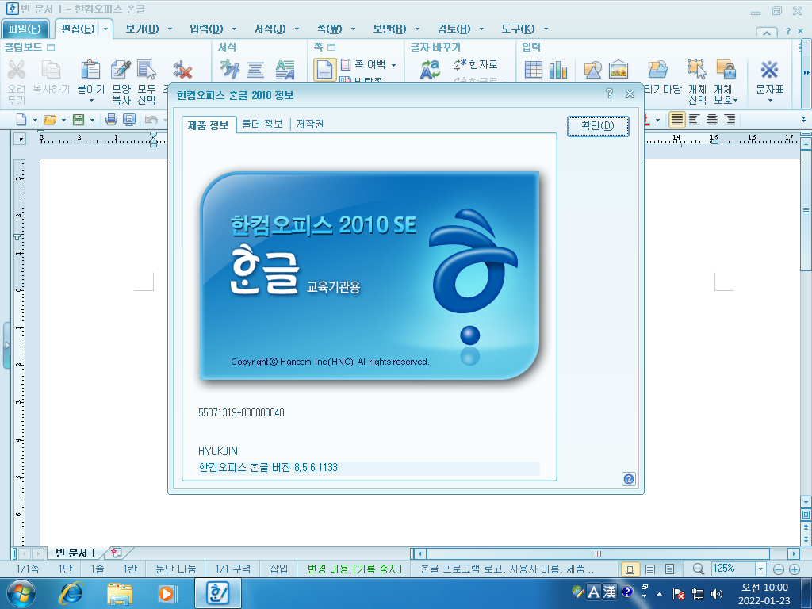This screenshot has width=812, height=609.
Task: Expand the ribbon overflow double-arrow
Action: tap(806, 72)
